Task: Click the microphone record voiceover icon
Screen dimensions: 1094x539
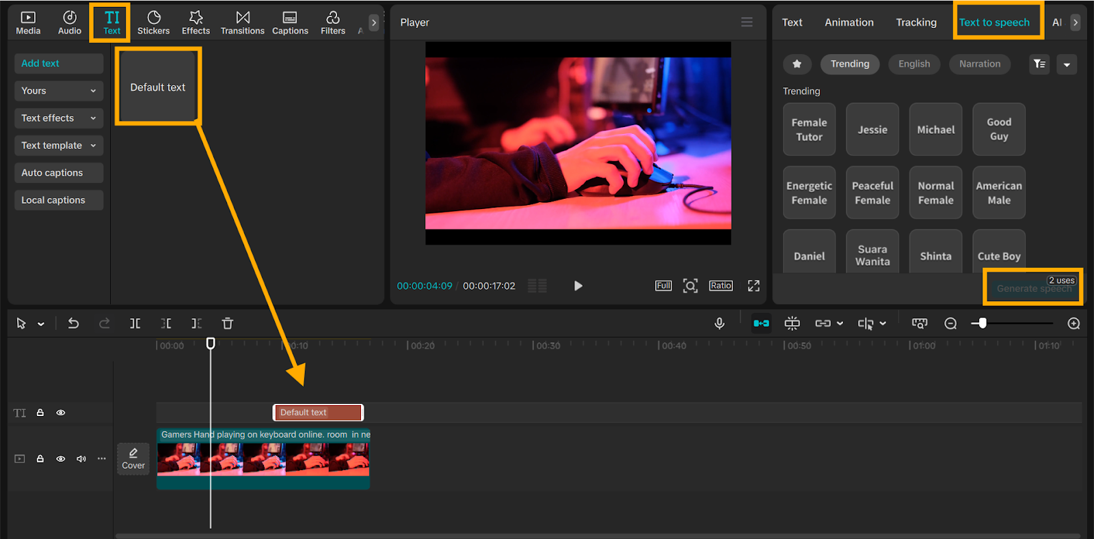Action: click(x=719, y=324)
